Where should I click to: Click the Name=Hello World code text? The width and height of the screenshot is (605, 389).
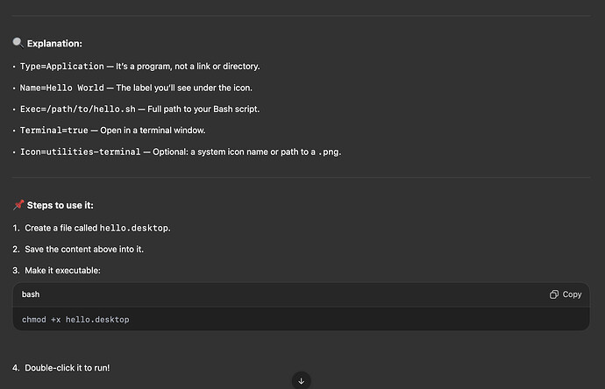(61, 88)
